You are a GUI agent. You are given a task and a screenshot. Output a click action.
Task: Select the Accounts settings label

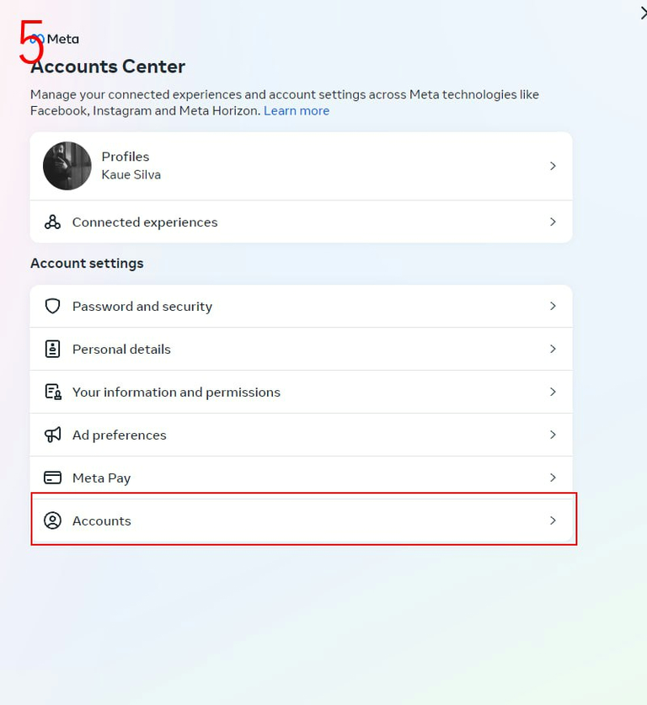click(101, 521)
